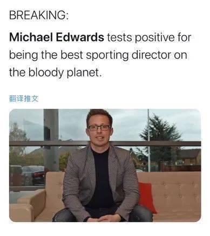The width and height of the screenshot is (210, 236).
Task: Click the horizontal window rail in the photo
Action: 105,143
